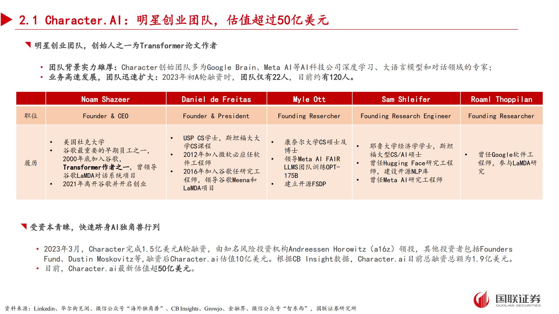Click the subheading 受资本青睐，快速跻身AI独角兽行列
The image size is (559, 314).
pyautogui.click(x=95, y=227)
